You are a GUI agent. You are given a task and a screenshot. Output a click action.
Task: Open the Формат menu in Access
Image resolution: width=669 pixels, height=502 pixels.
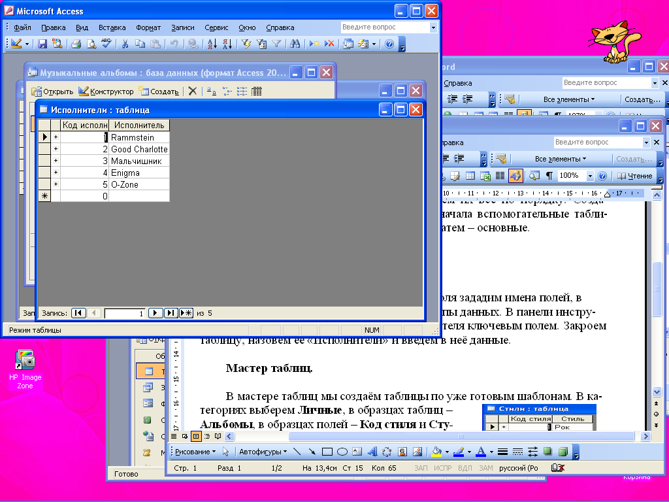coord(148,27)
